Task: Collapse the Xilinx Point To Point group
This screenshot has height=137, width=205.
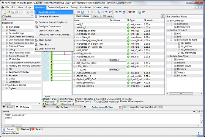Action: point(171,40)
